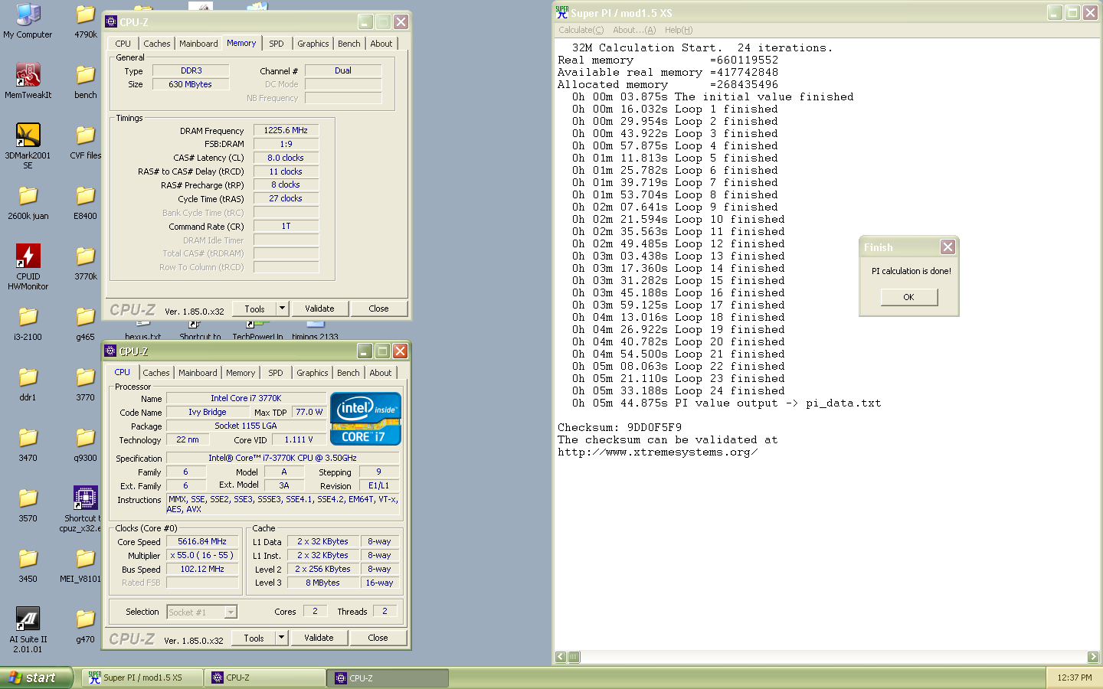1103x689 pixels.
Task: Open Bench tab in lower CPU-Z window
Action: coord(349,373)
